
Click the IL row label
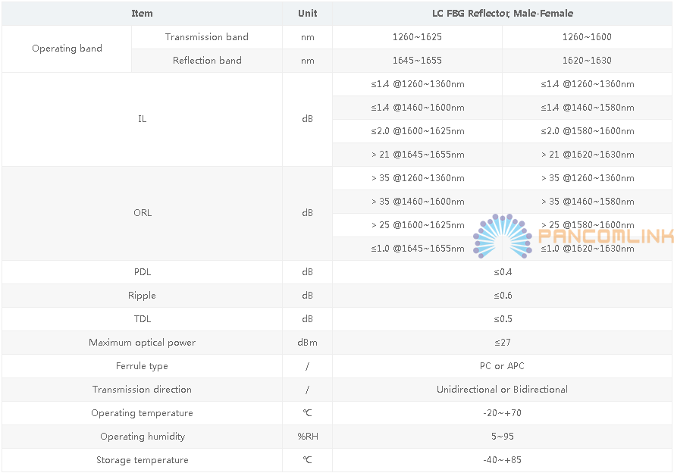[143, 119]
